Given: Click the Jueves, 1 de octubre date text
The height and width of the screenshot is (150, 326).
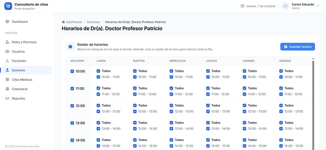Looking at the screenshot, I should click(260, 6).
